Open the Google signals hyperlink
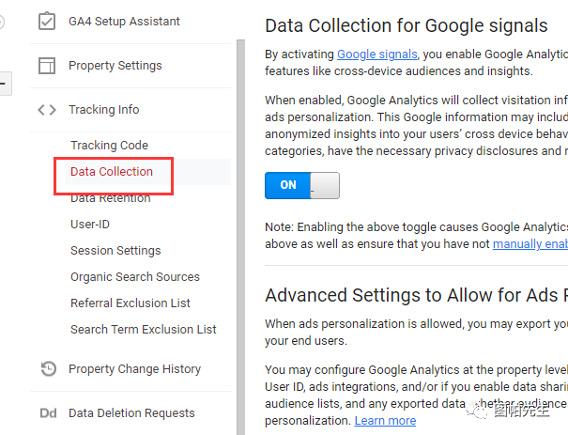Image resolution: width=568 pixels, height=435 pixels. coord(377,55)
